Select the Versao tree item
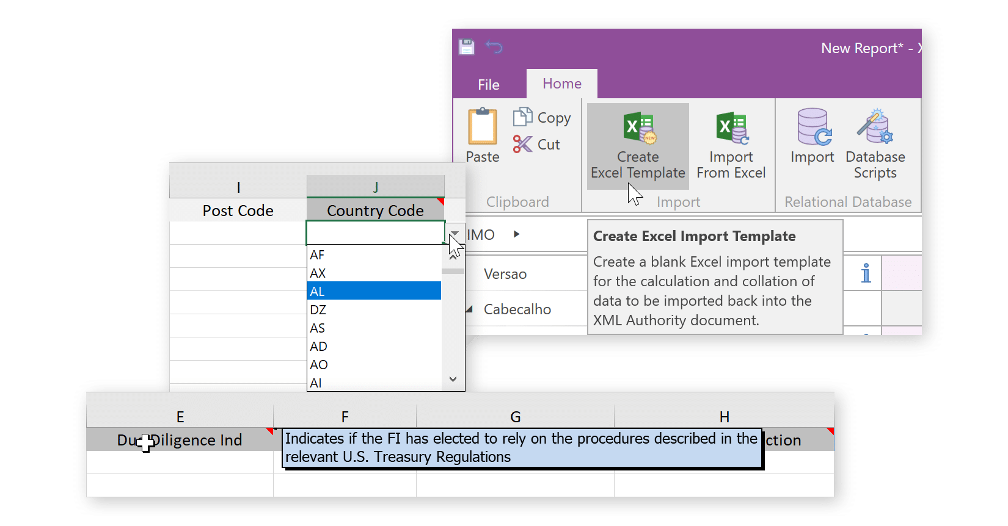 pos(505,274)
